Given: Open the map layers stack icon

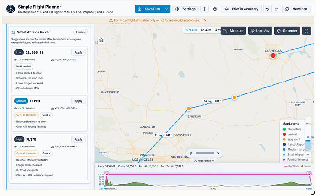Looking at the screenshot, I should point(101,40).
